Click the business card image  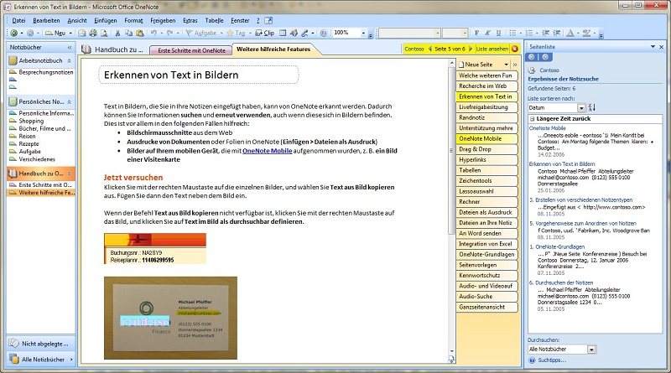170,318
